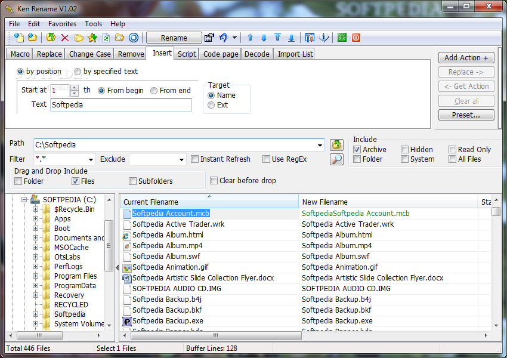
Task: Toggle the Archive include checkbox
Action: tap(357, 149)
